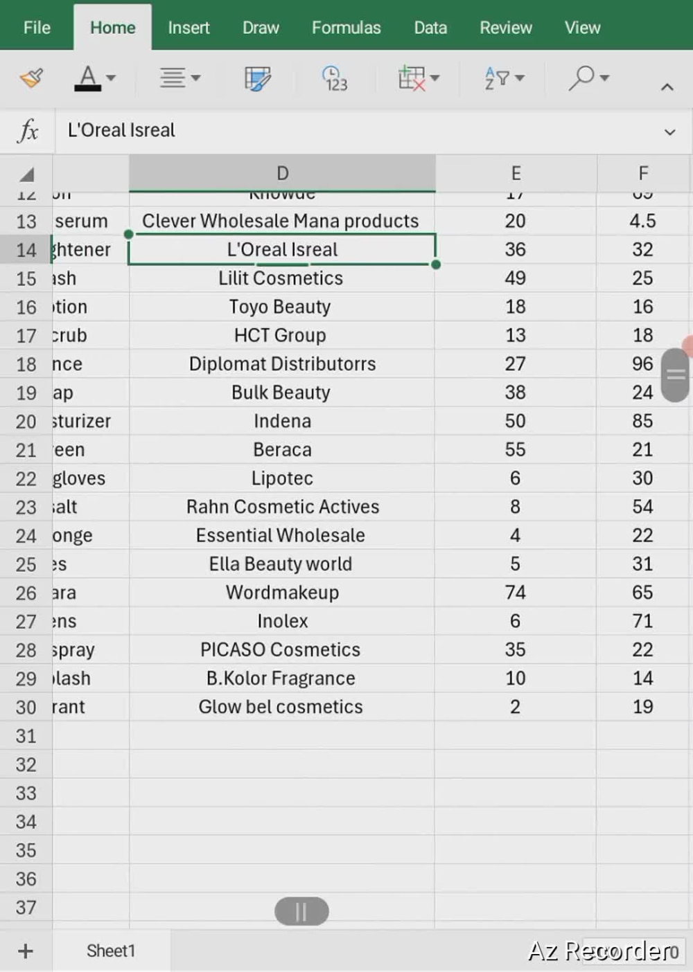Select cell Indena
Viewport: 693px width, 972px height.
[x=282, y=421]
